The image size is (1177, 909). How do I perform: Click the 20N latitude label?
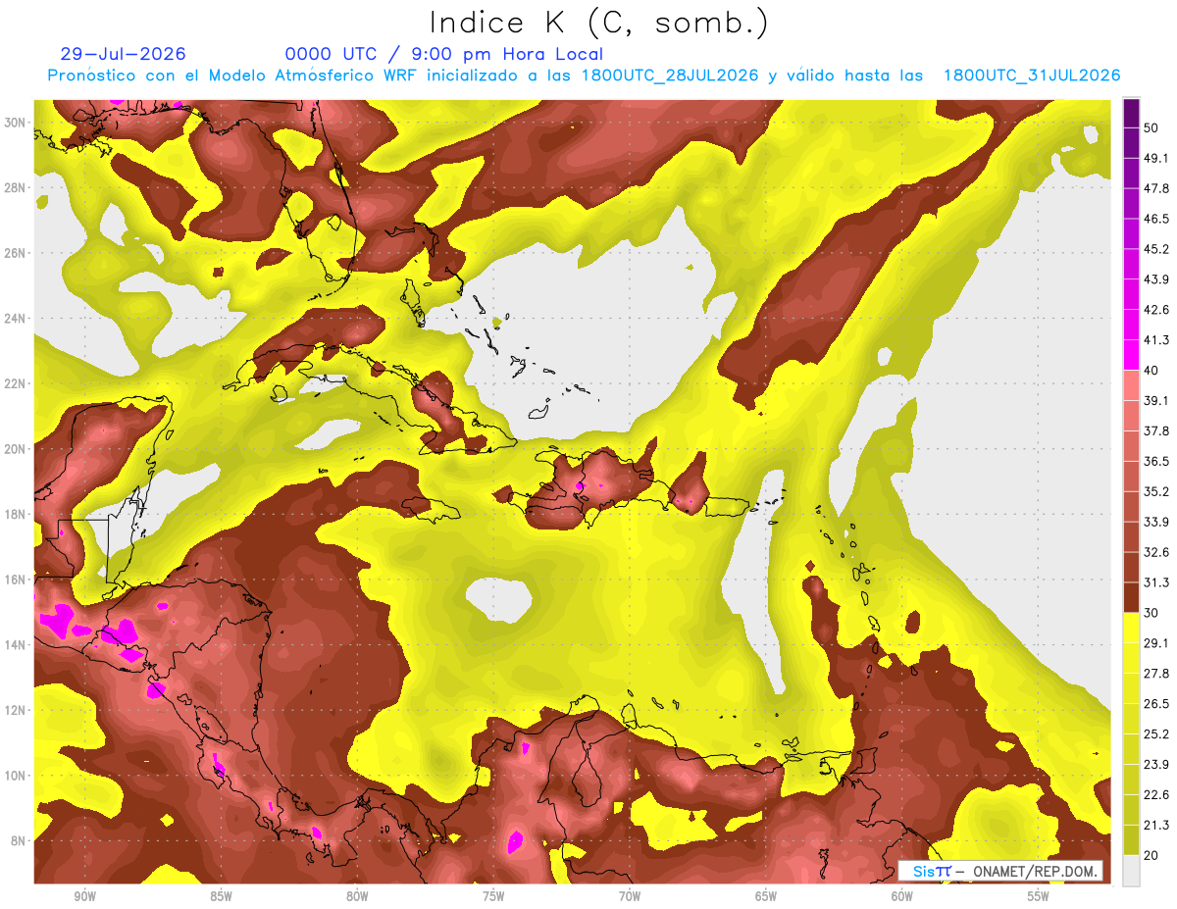click(17, 448)
